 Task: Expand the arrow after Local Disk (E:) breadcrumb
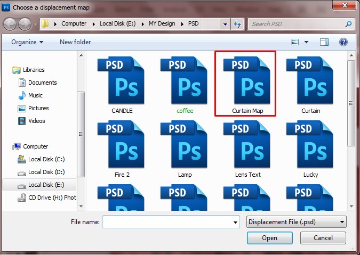point(142,24)
